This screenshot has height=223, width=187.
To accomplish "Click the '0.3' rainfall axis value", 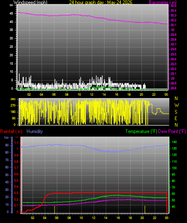I will (16, 193).
